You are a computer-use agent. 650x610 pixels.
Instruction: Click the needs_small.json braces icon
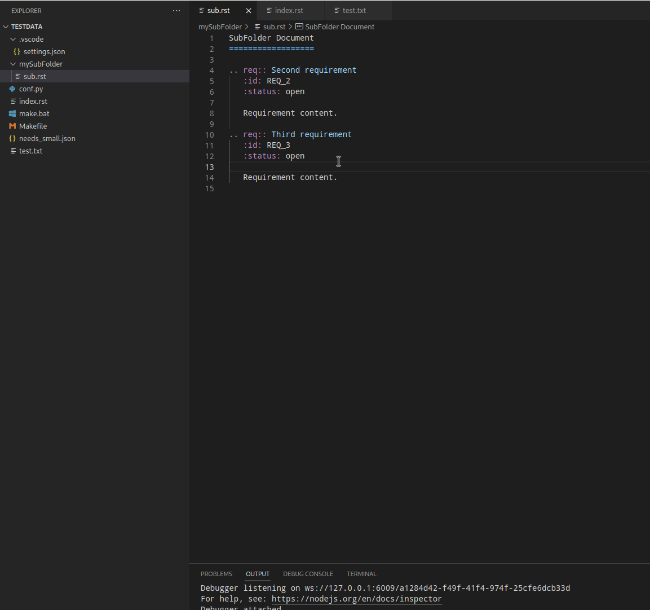coord(12,139)
